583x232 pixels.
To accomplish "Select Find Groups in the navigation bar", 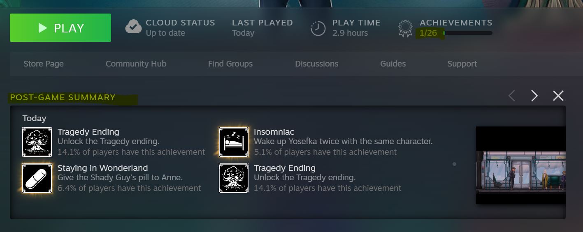I will 230,64.
